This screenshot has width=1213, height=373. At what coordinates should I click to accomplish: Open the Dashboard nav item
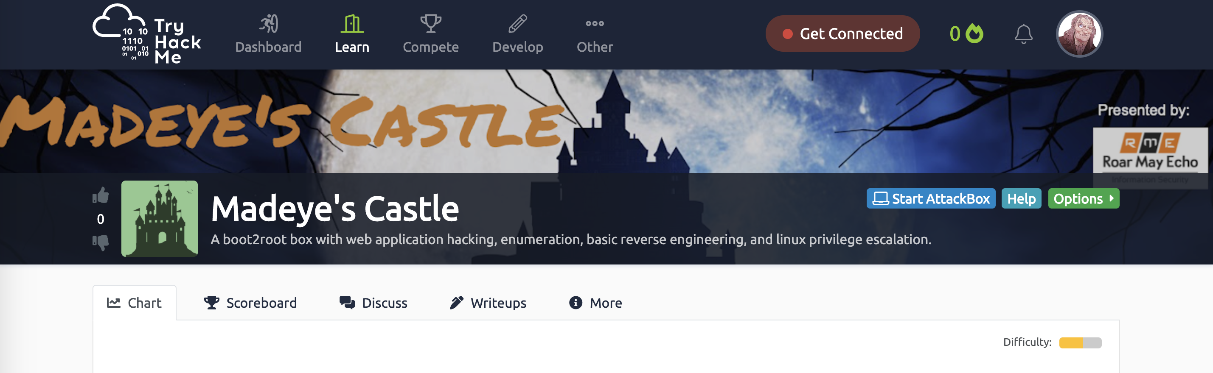[268, 34]
